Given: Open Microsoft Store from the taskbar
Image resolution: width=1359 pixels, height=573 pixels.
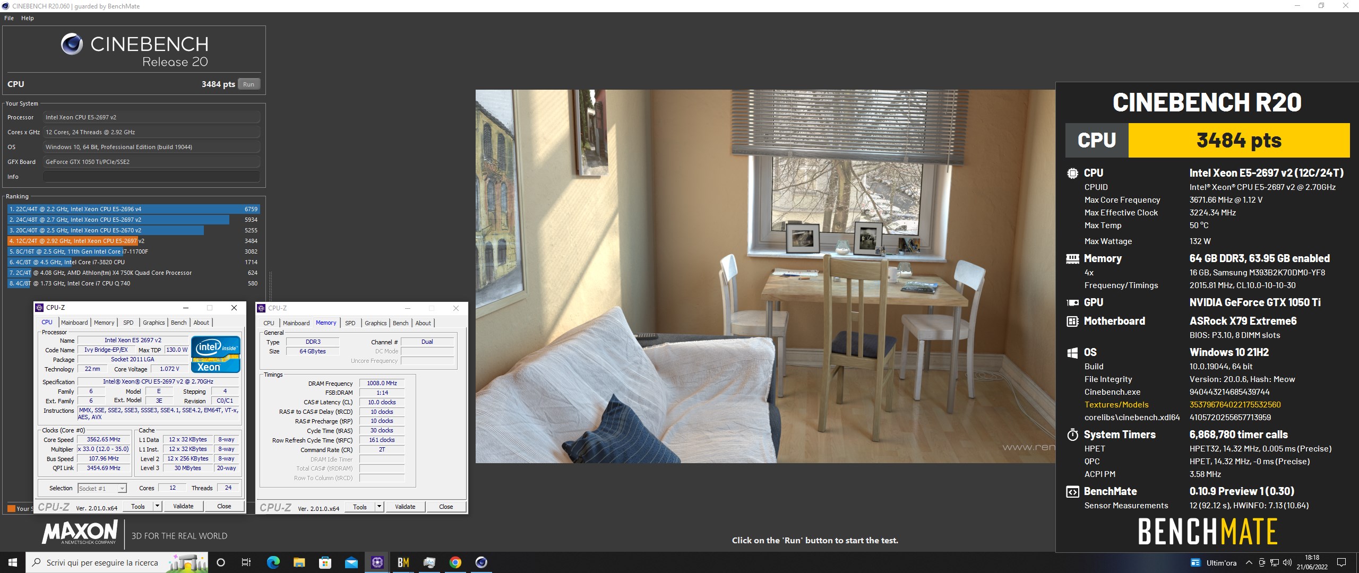Looking at the screenshot, I should click(325, 562).
